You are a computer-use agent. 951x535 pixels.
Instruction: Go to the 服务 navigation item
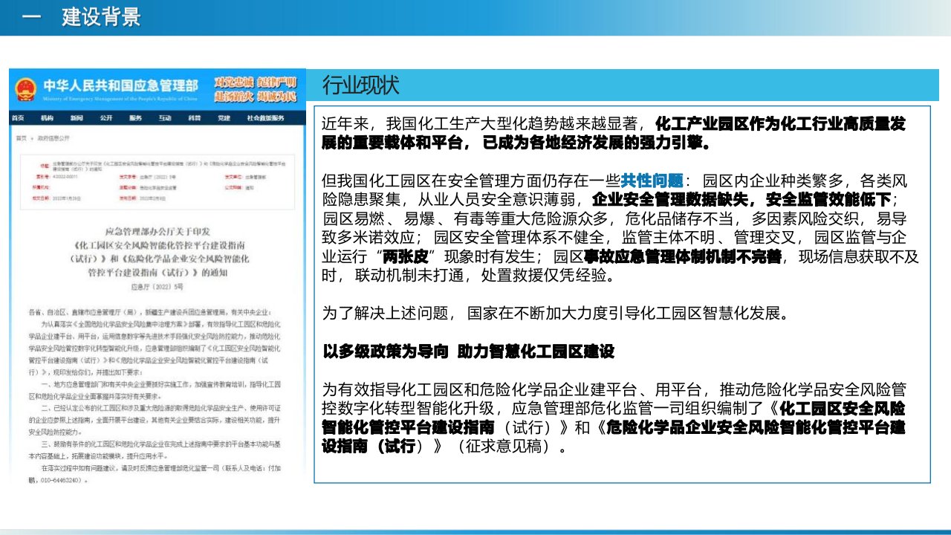pos(134,118)
